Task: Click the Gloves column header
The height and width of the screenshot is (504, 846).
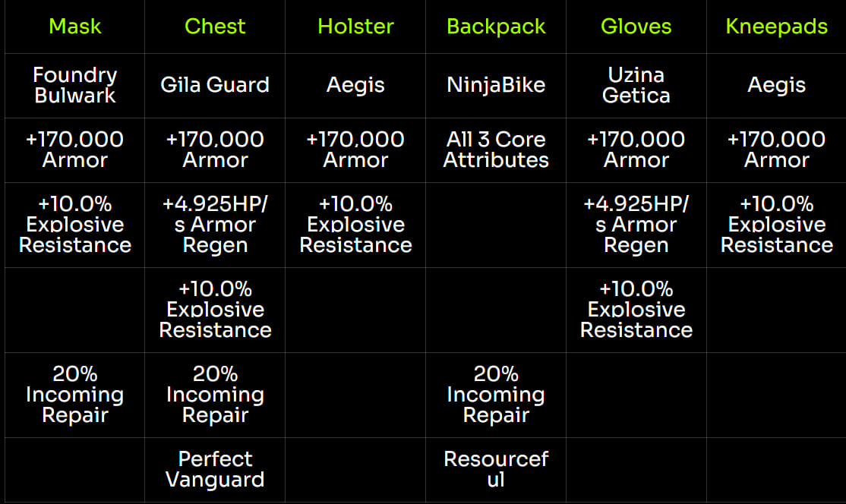Action: (x=636, y=27)
